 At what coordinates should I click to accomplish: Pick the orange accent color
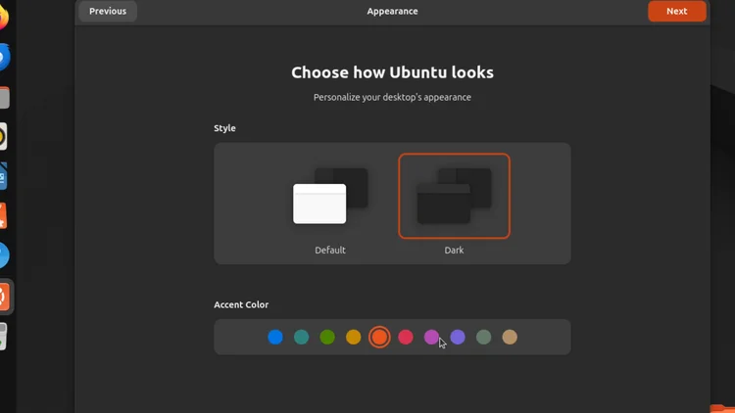click(x=379, y=337)
